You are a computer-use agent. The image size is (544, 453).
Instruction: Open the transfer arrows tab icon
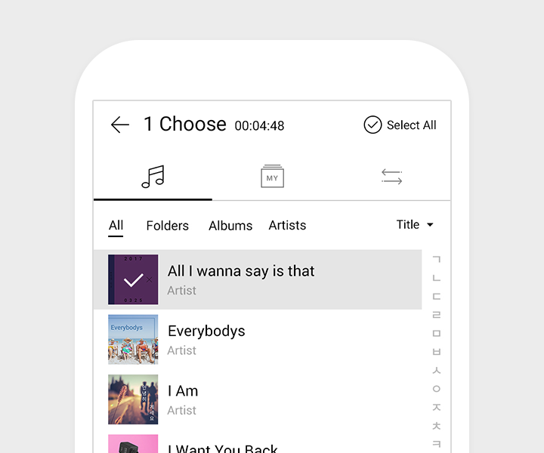[391, 177]
